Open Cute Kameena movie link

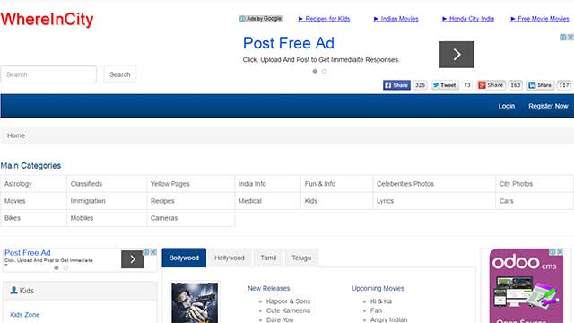pos(288,310)
